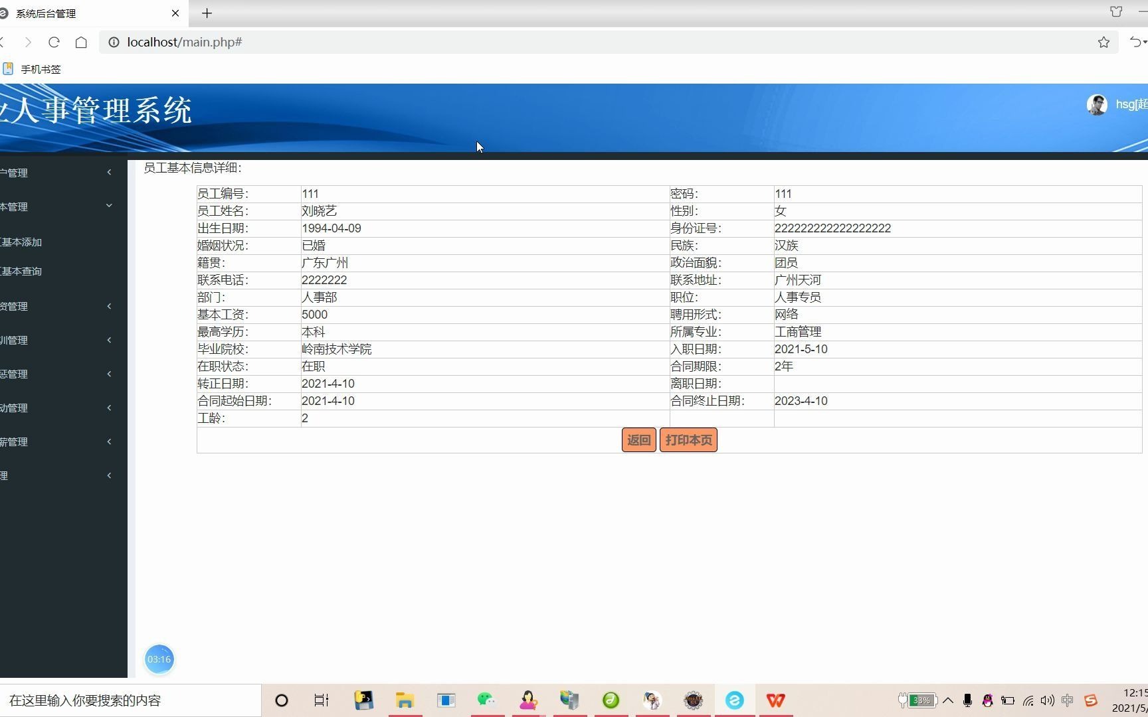Click the hsg user avatar in header
This screenshot has width=1148, height=717.
tap(1098, 104)
